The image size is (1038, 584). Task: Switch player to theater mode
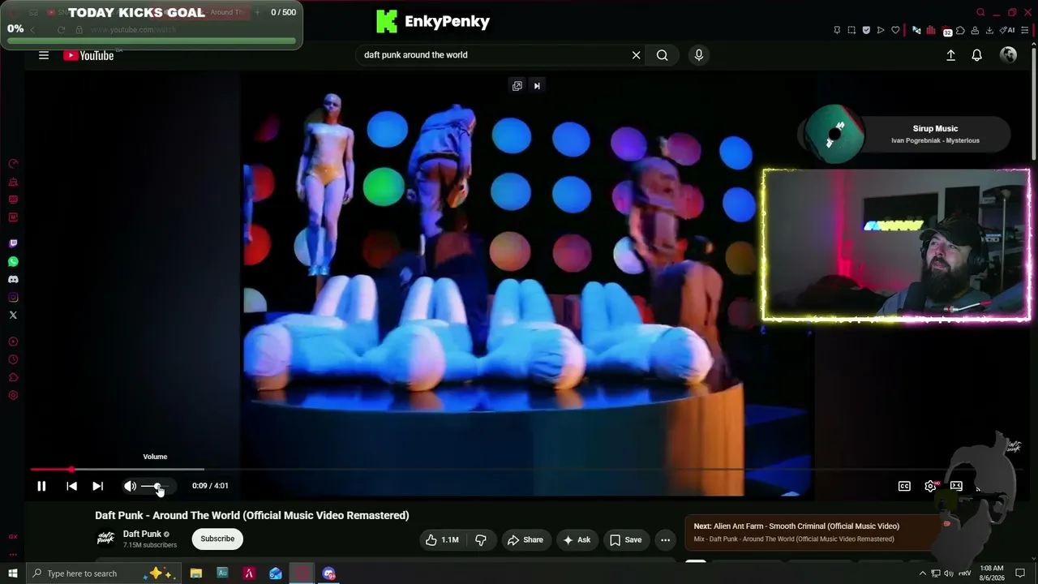956,486
